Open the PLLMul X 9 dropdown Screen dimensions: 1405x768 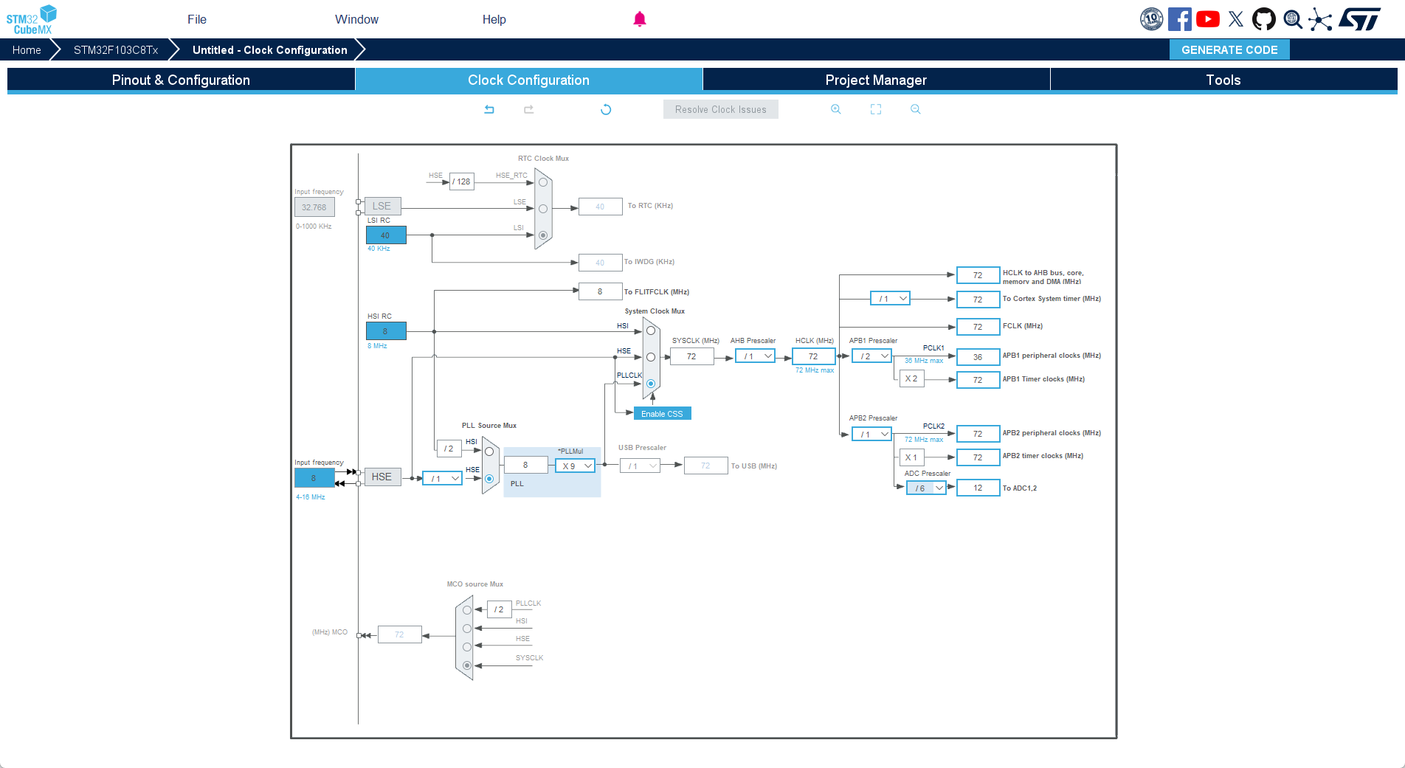576,466
